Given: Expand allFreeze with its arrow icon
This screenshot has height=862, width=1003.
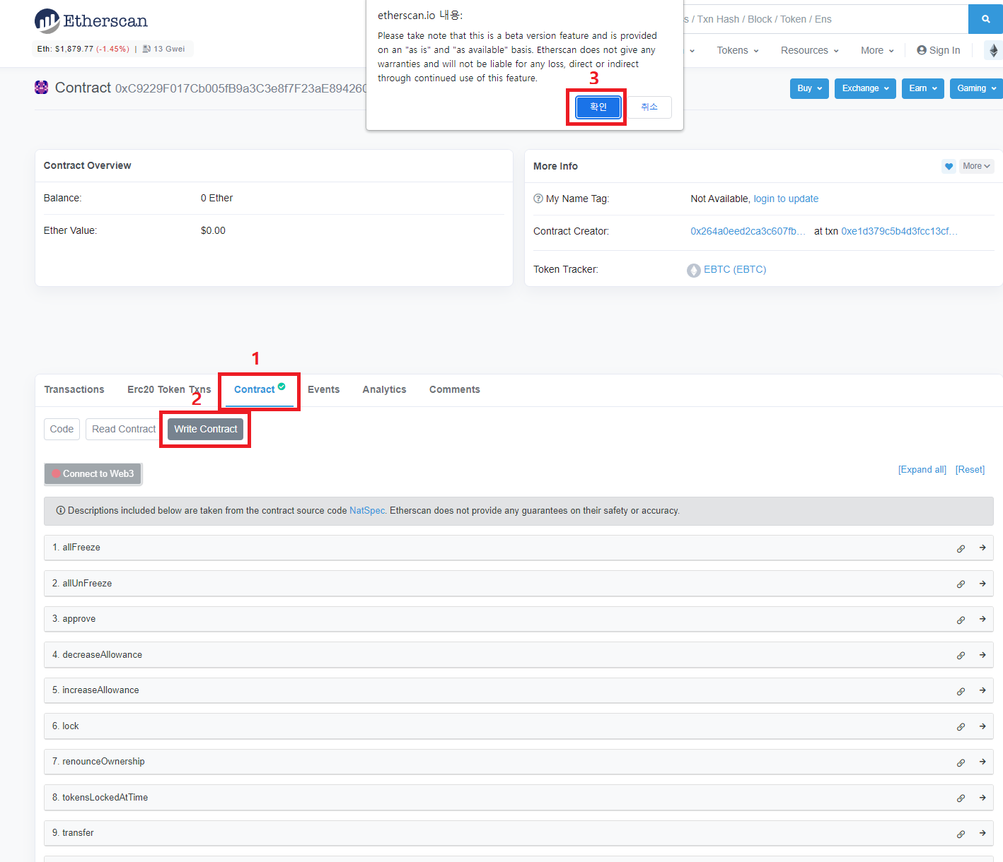Looking at the screenshot, I should point(982,548).
